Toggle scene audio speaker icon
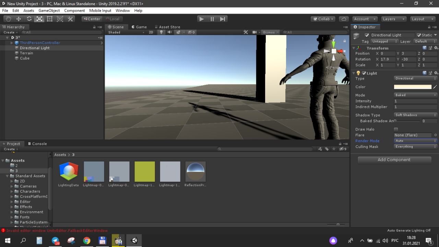Screen dimensions: 439x247 pos(170,32)
